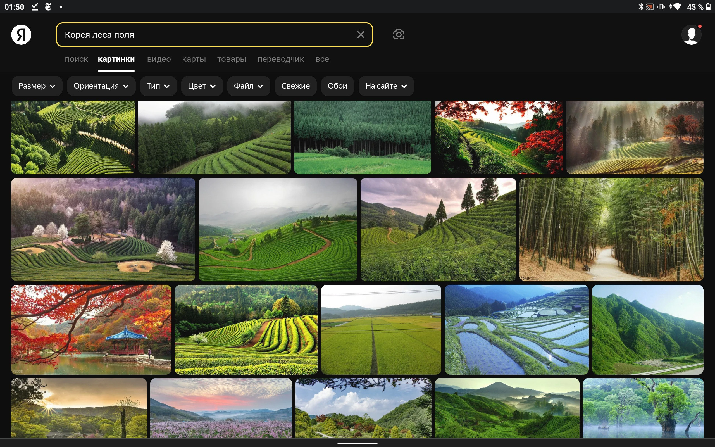Toggle the Свежие filter
The height and width of the screenshot is (447, 715).
(x=295, y=86)
